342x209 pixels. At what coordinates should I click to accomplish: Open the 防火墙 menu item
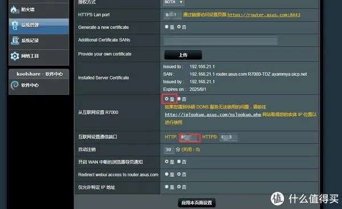pos(39,10)
